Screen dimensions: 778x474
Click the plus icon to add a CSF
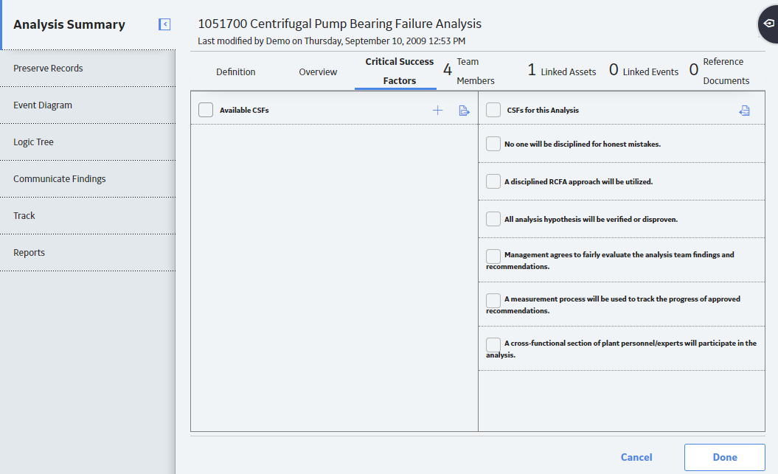tap(437, 111)
